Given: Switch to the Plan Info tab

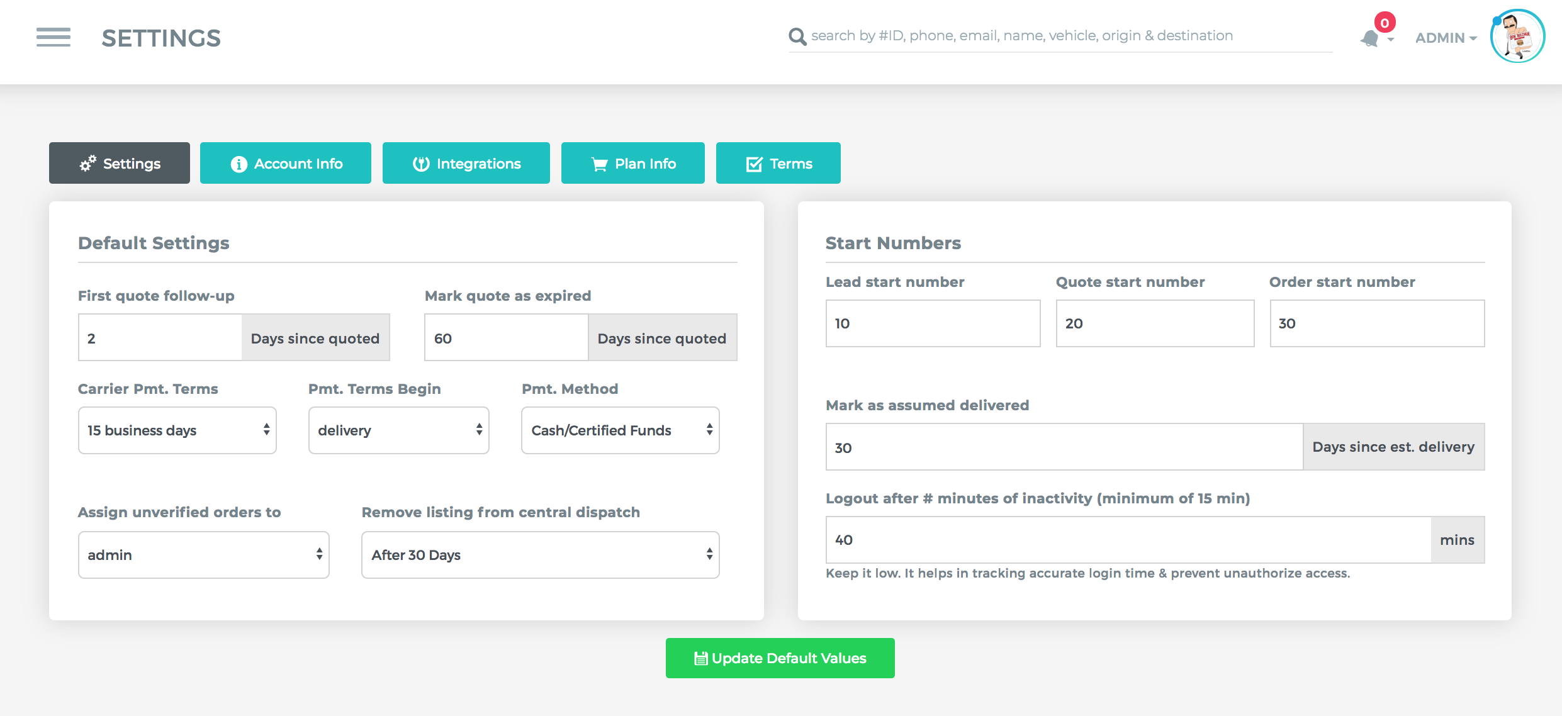Looking at the screenshot, I should [633, 163].
